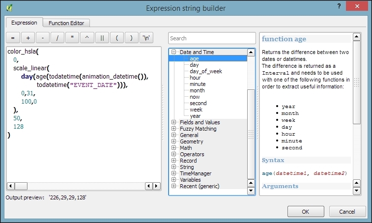
Task: Click the OK button
Action: [306, 211]
